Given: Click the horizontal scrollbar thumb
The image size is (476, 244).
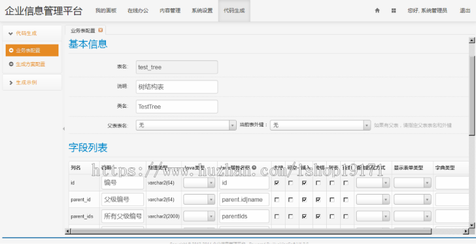Looking at the screenshot, I should [x=251, y=231].
